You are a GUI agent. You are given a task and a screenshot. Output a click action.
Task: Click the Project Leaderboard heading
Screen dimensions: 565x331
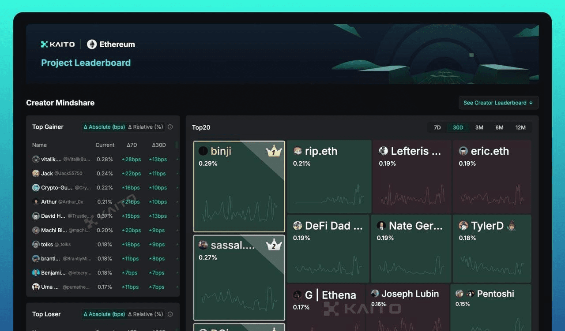[86, 63]
